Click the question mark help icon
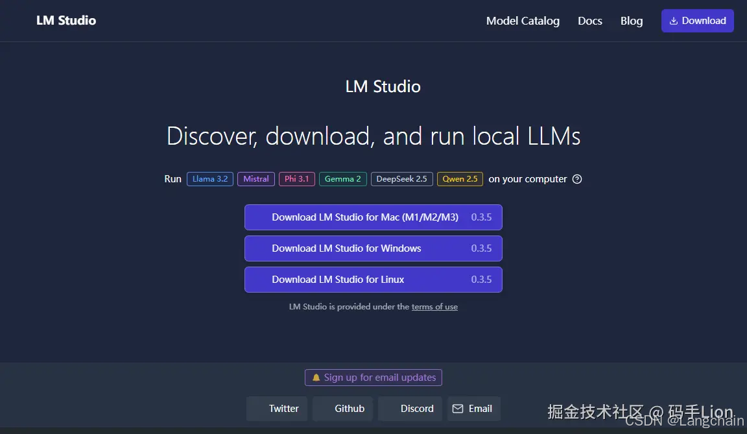 577,179
